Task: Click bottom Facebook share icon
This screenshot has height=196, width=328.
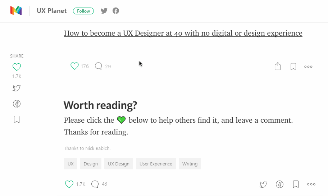Action: click(x=279, y=184)
